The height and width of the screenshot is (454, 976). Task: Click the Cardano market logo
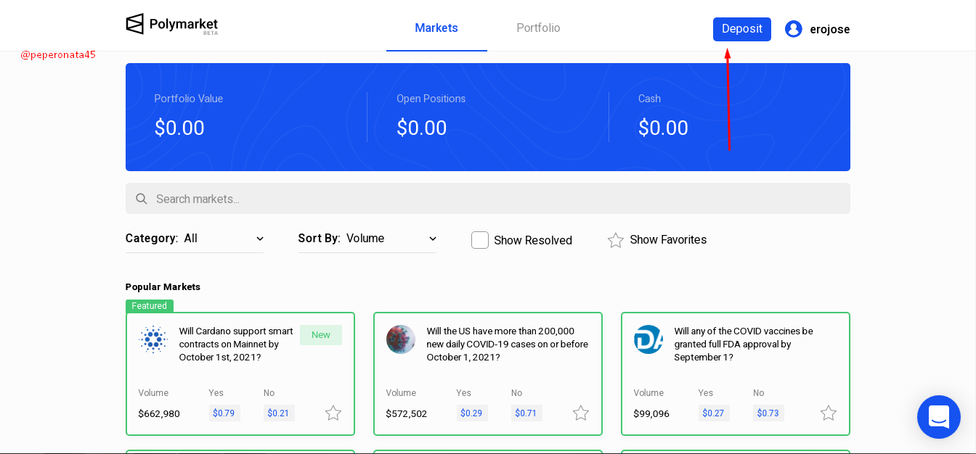[x=153, y=339]
